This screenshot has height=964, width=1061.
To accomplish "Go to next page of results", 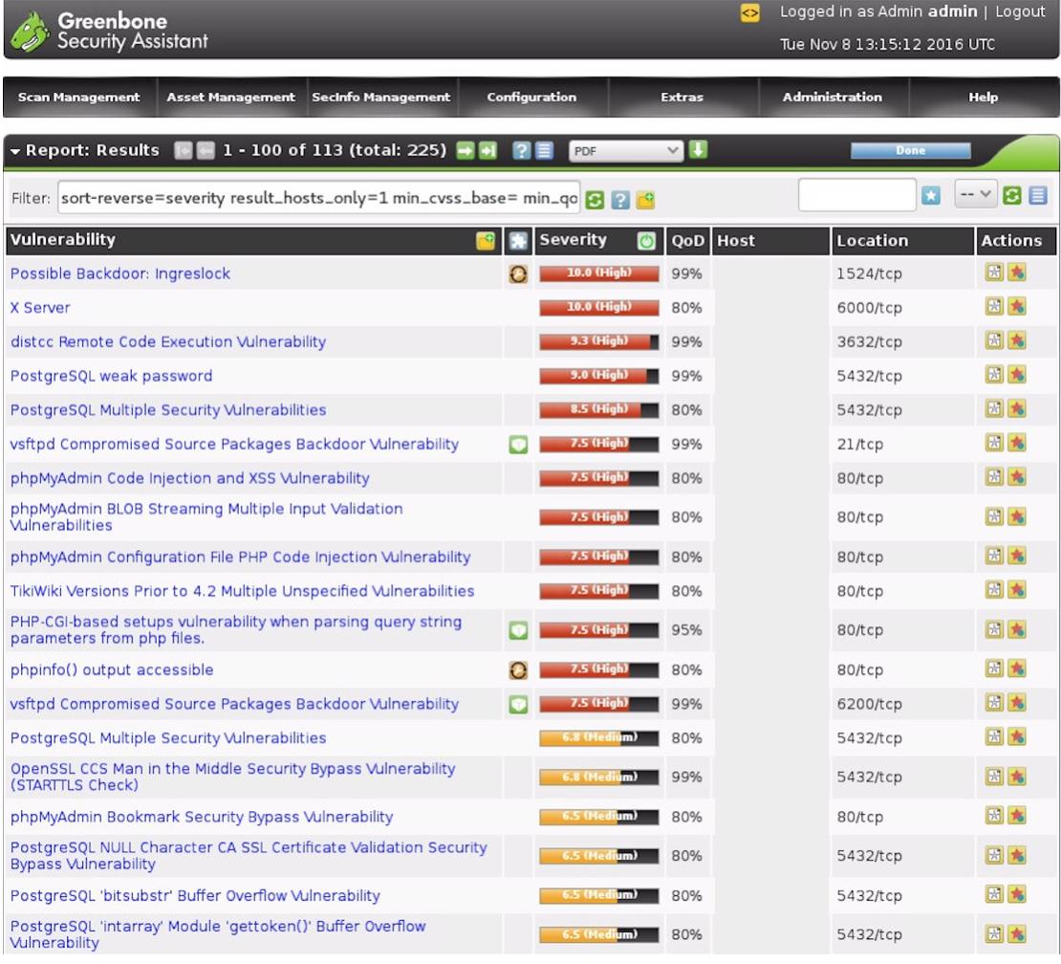I will coord(465,150).
